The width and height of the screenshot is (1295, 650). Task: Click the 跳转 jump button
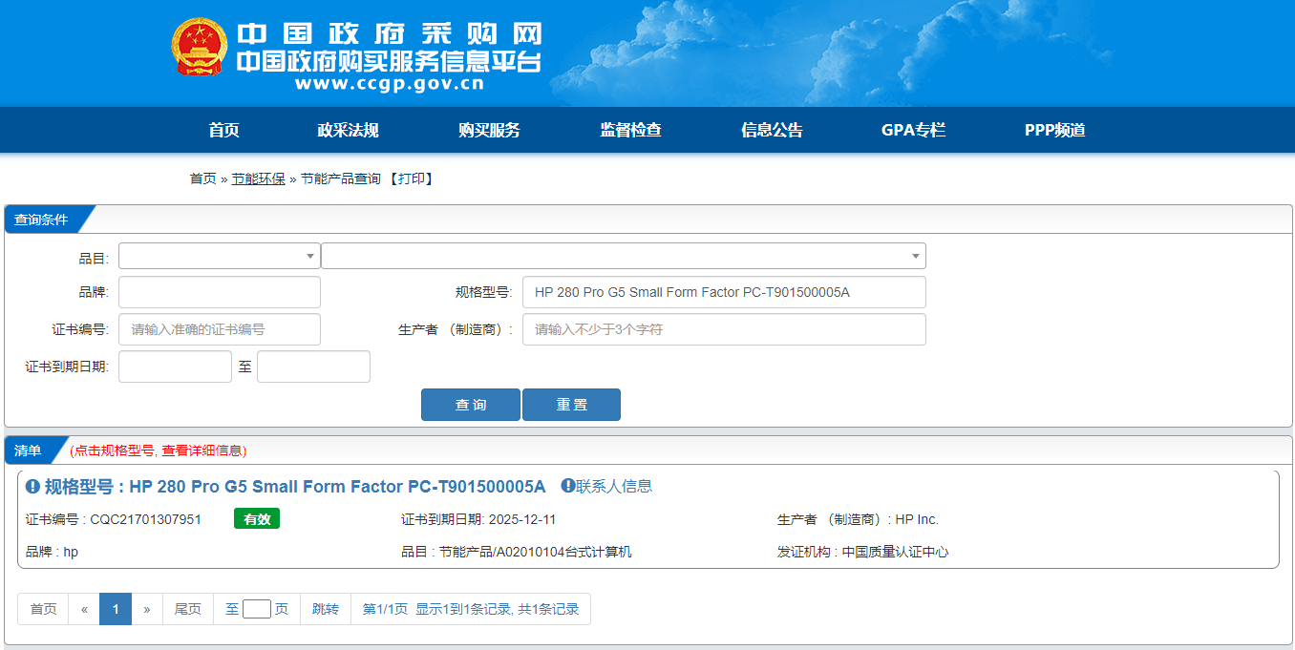click(x=326, y=609)
